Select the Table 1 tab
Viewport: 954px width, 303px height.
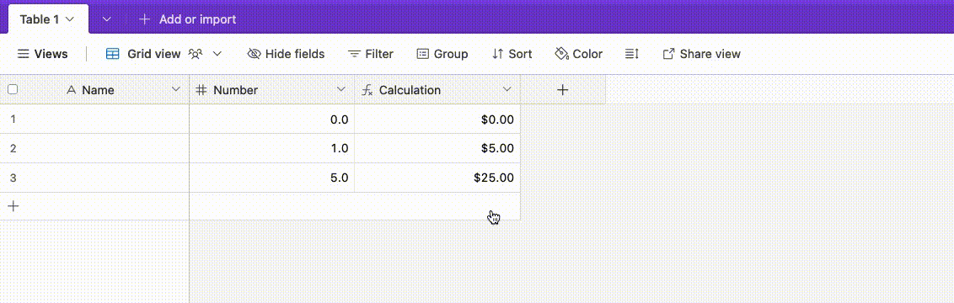tap(48, 19)
